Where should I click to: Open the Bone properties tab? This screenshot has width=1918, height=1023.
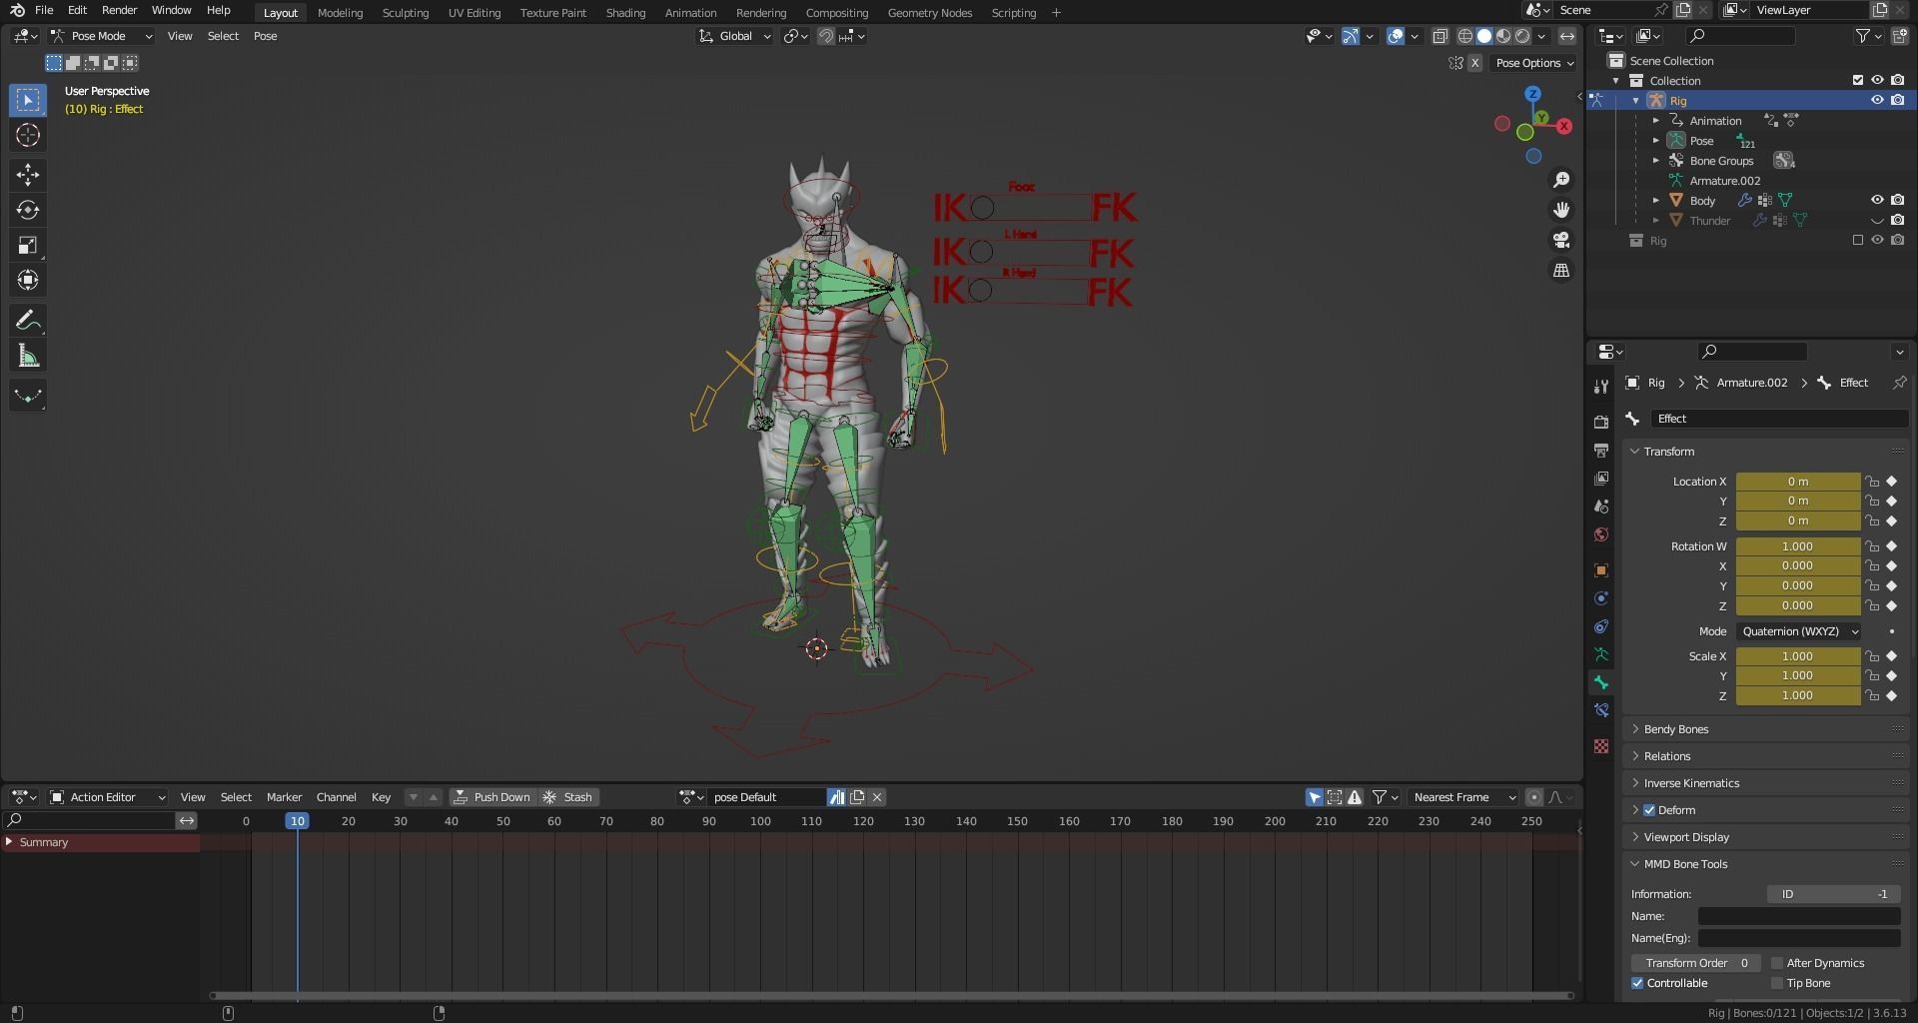1601,682
